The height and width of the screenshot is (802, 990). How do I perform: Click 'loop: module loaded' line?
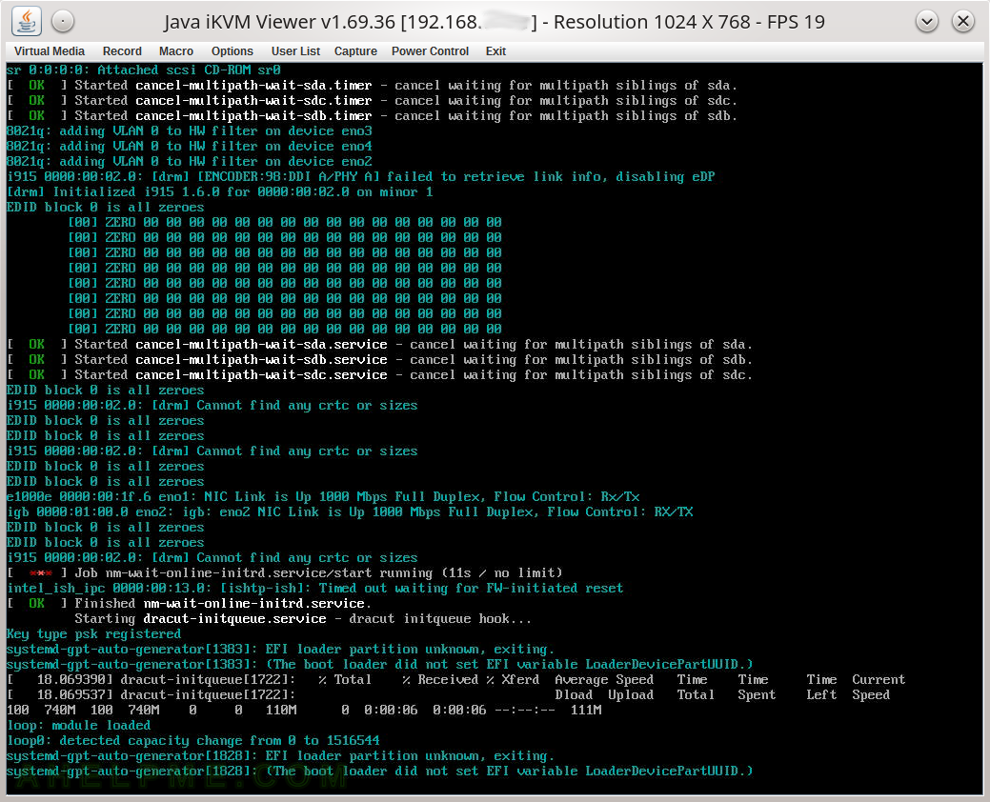point(78,725)
